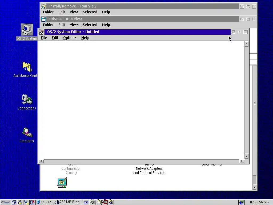Open the View menu in Install/Remove window

pyautogui.click(x=74, y=12)
